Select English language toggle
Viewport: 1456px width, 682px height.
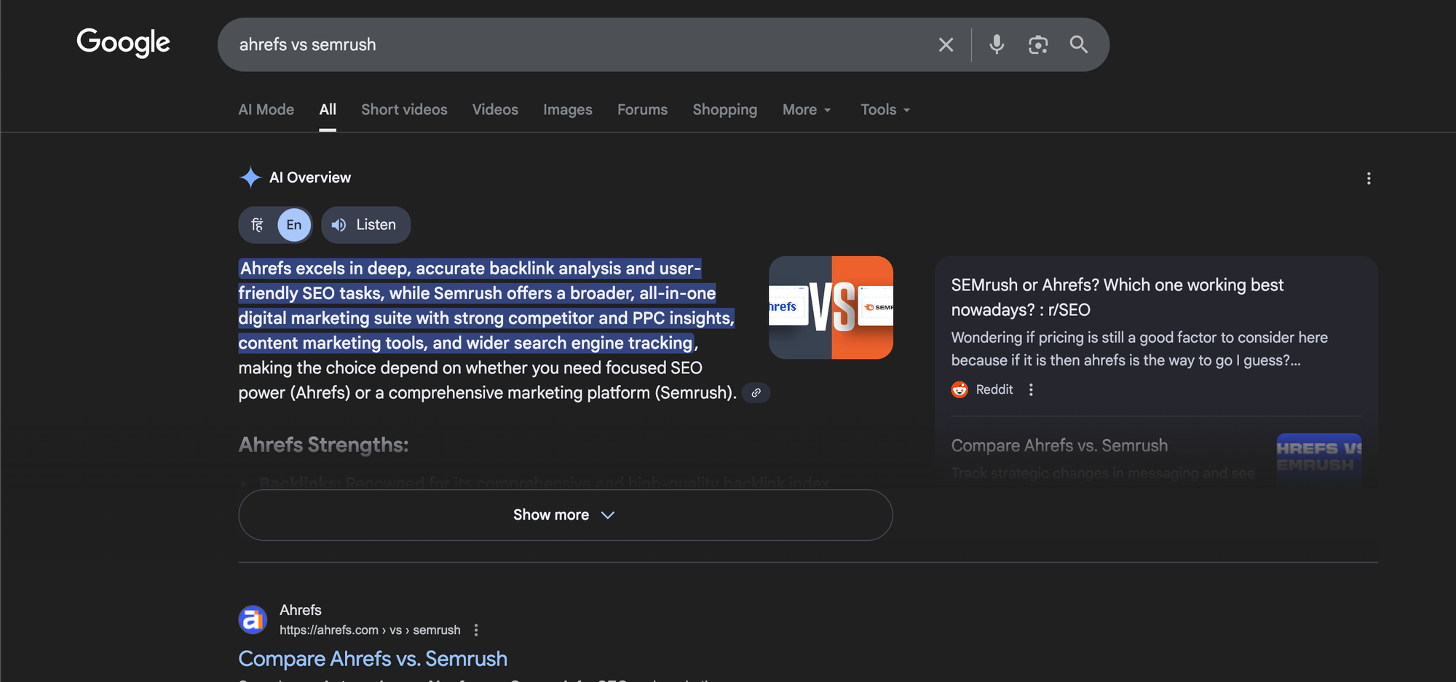point(293,225)
